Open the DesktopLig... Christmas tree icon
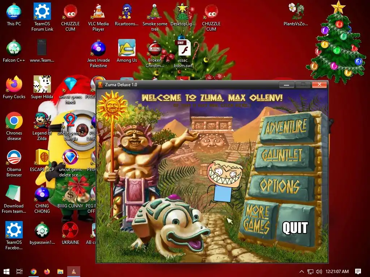The width and height of the screenshot is (370, 277). 182,14
